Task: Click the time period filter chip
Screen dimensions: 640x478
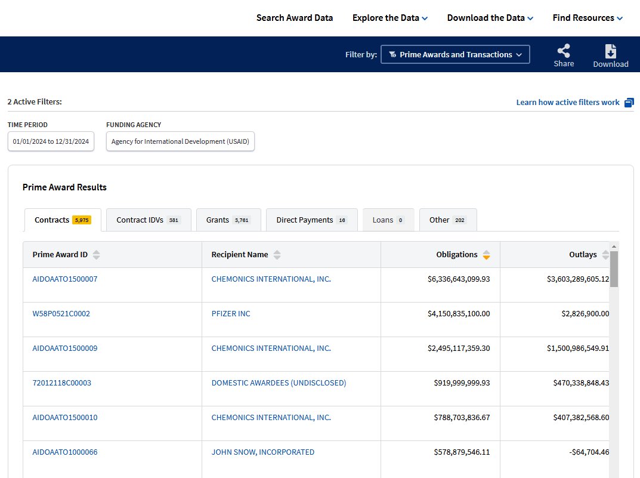Action: click(x=51, y=141)
